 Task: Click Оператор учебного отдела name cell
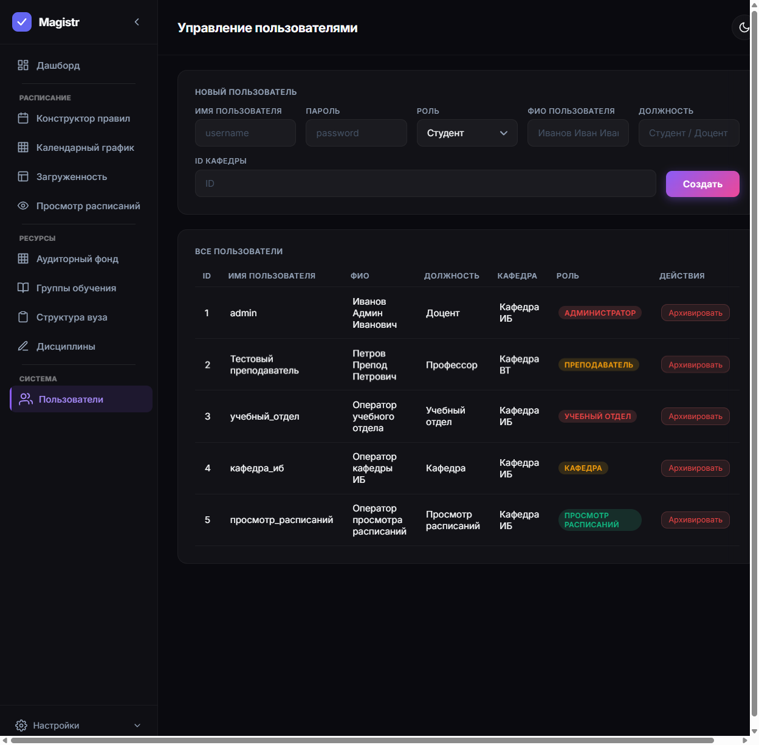click(x=374, y=417)
